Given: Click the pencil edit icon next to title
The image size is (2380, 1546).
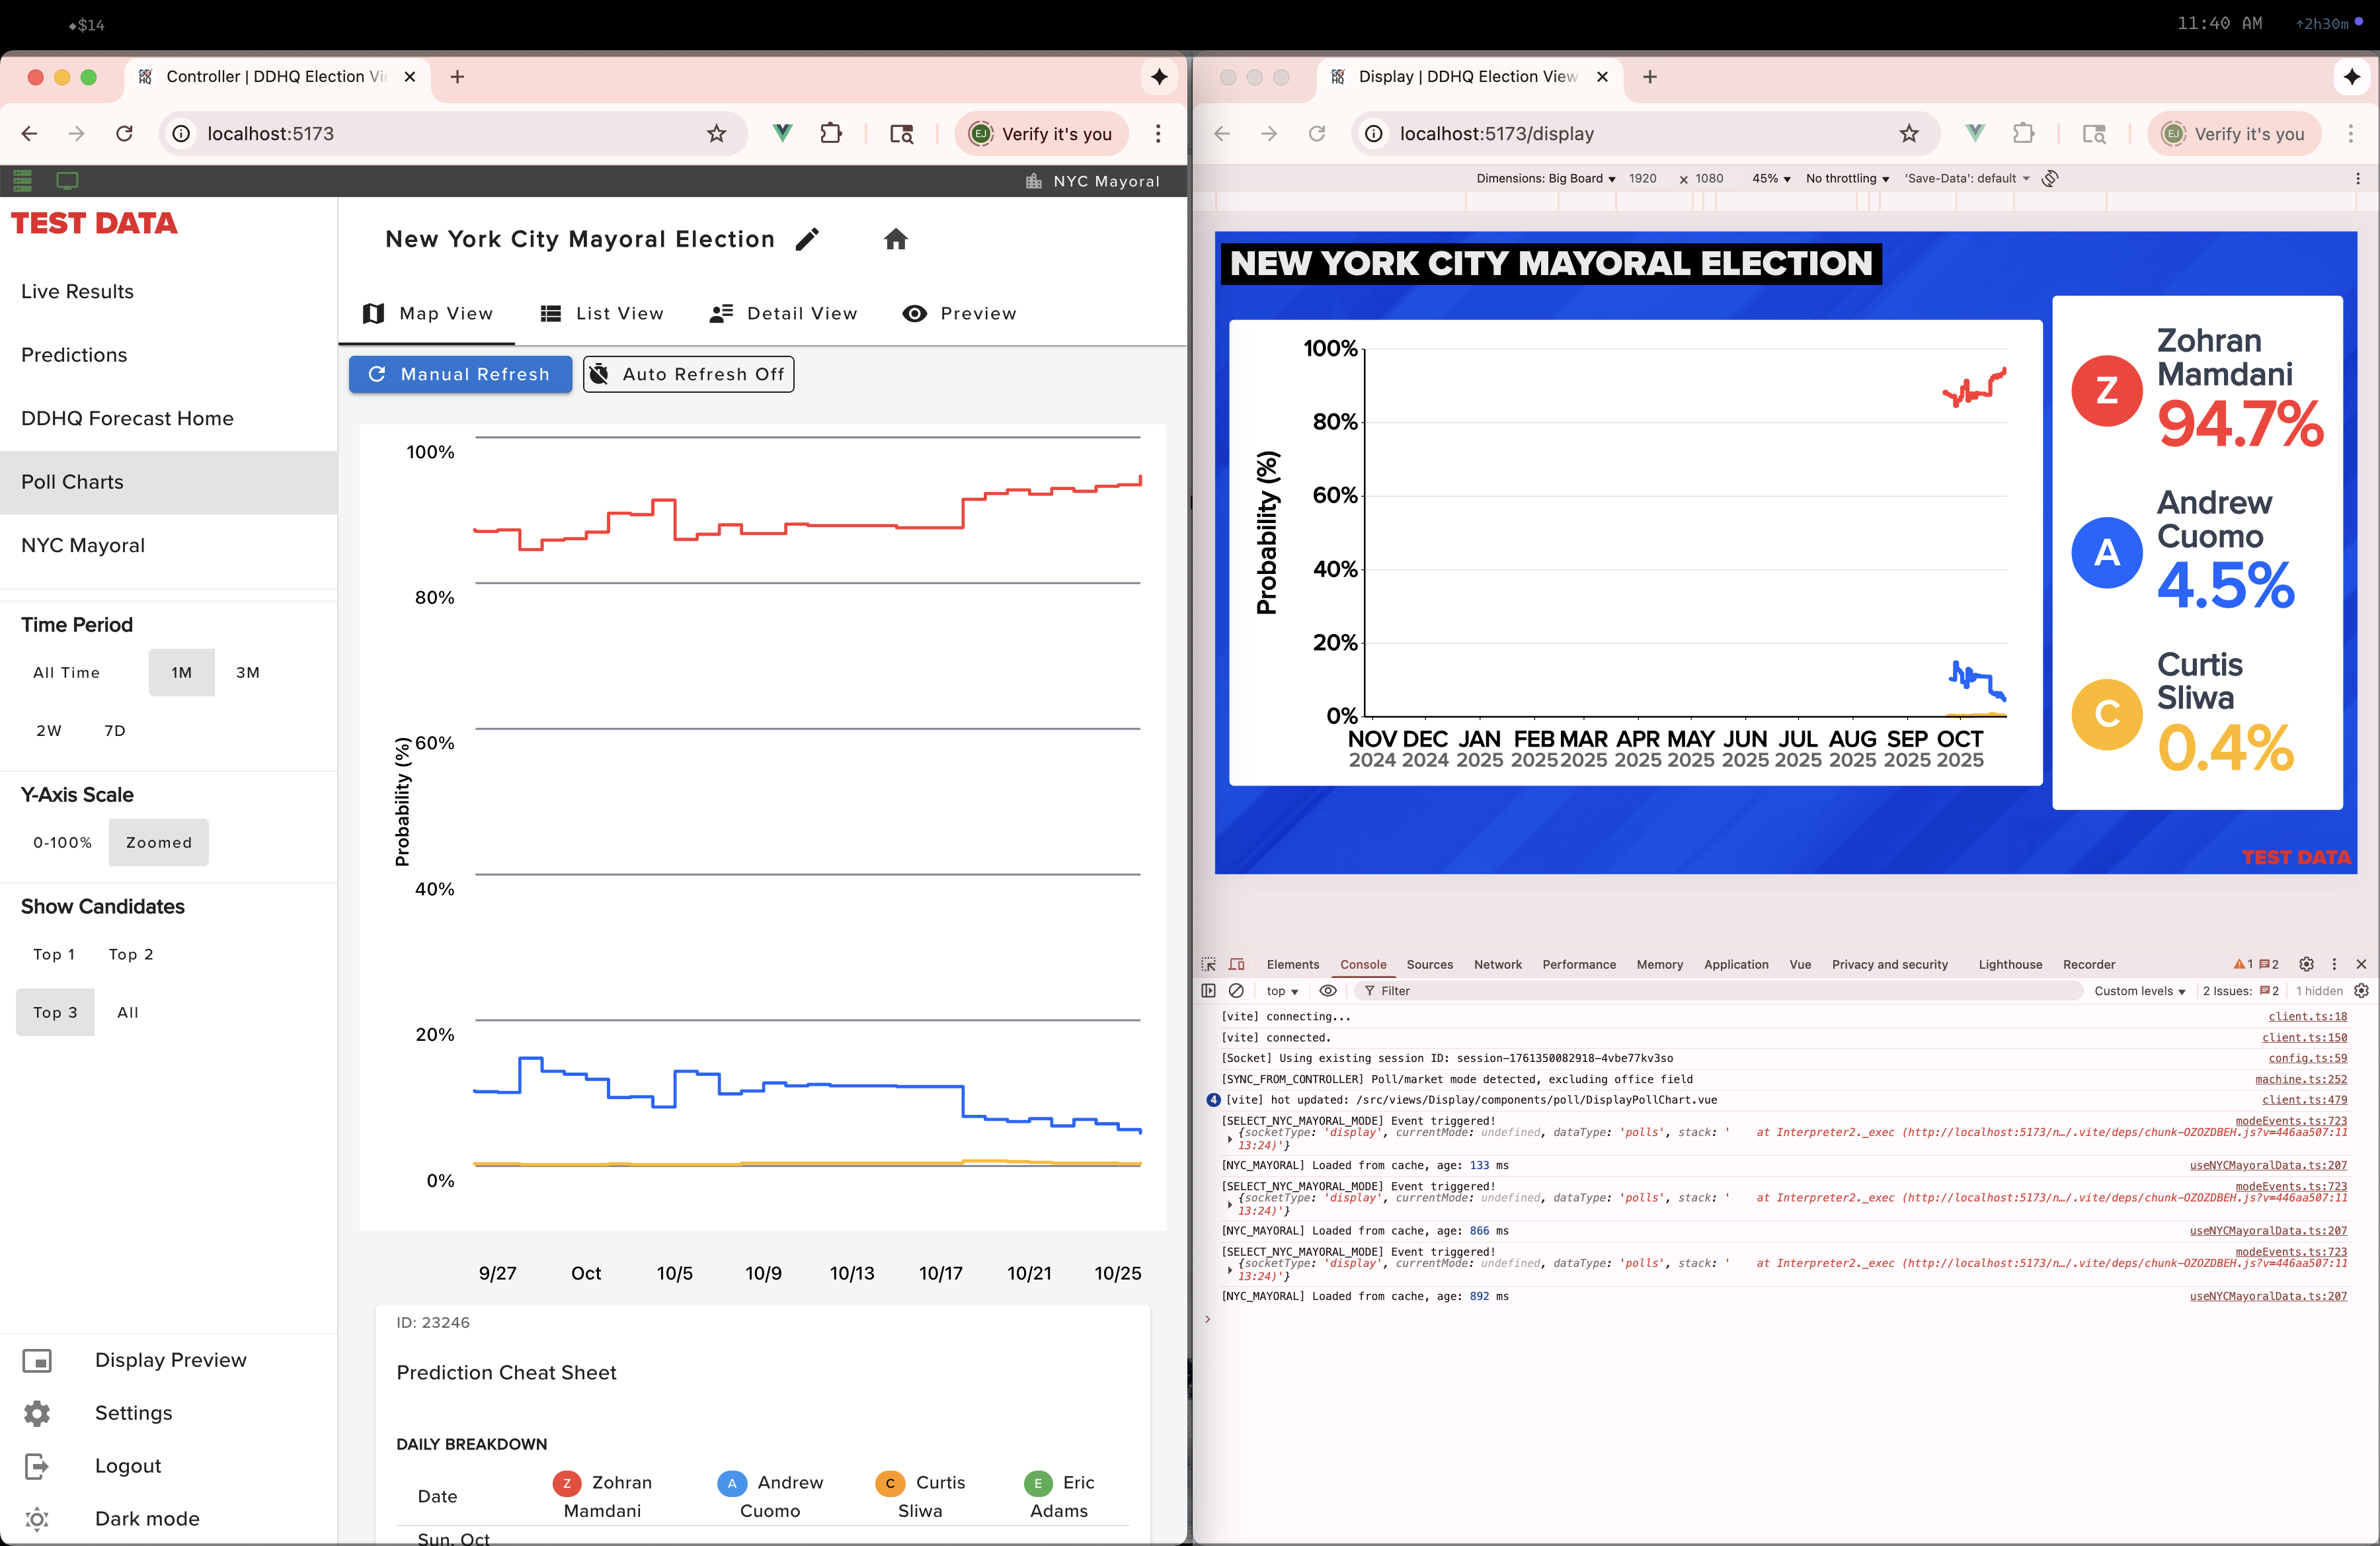Looking at the screenshot, I should [807, 239].
